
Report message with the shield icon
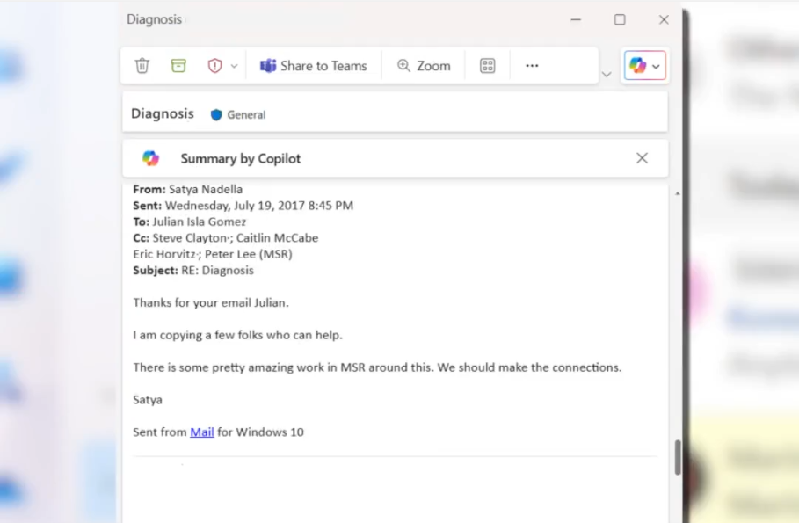pyautogui.click(x=215, y=66)
